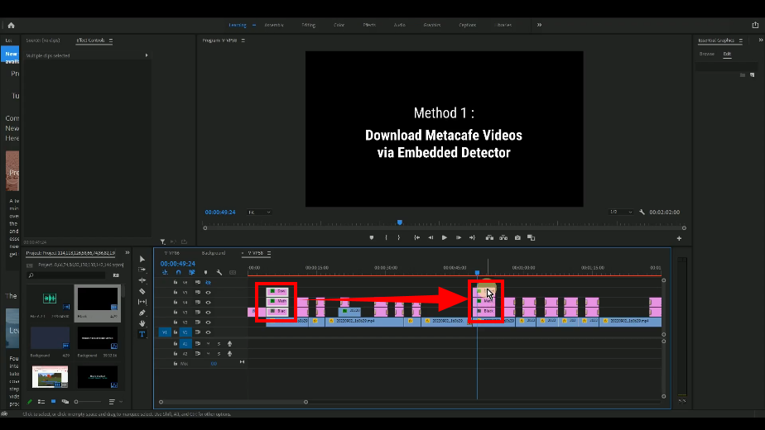Click the Play button in Program Monitor
The height and width of the screenshot is (430, 765).
444,238
